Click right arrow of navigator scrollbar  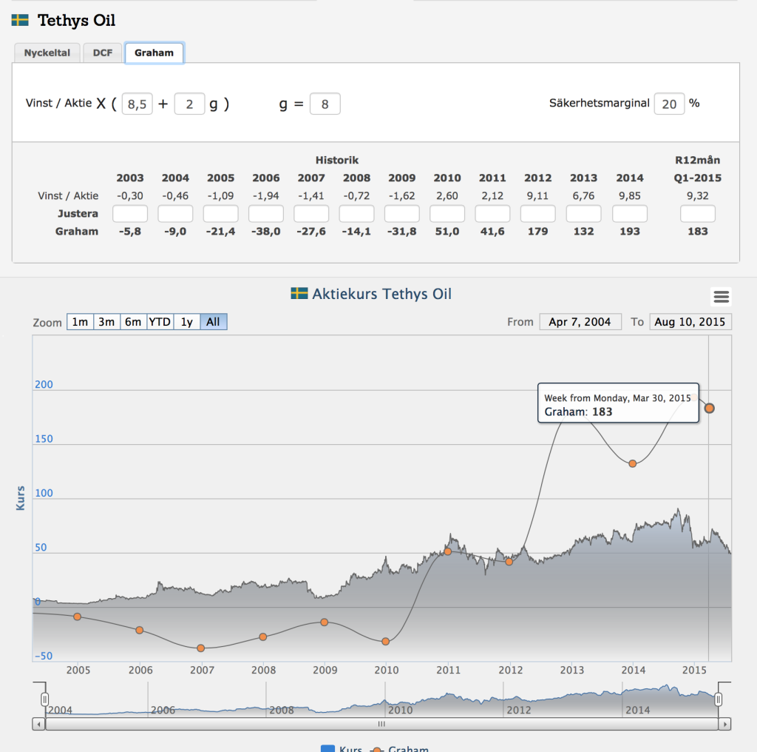click(724, 724)
